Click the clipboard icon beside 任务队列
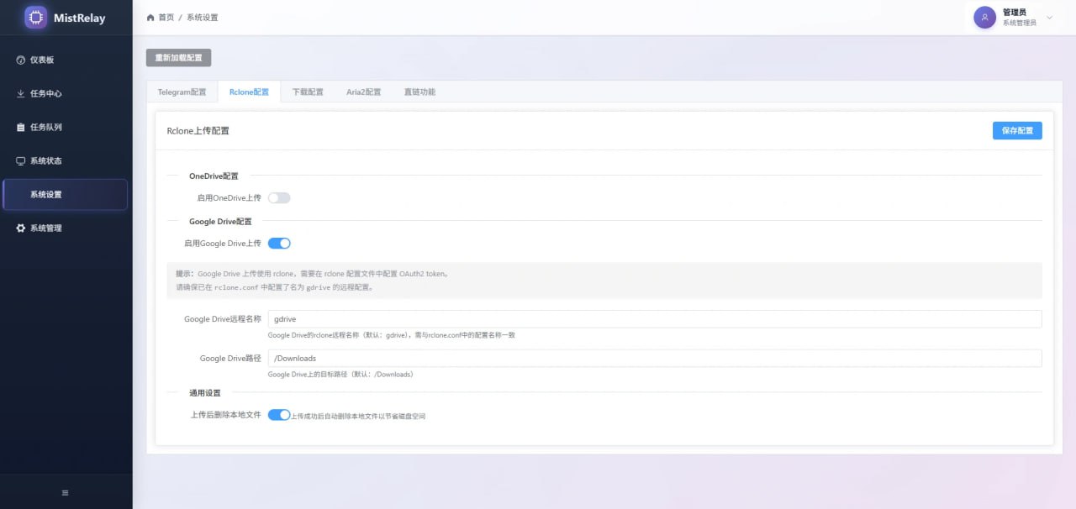 (x=21, y=127)
